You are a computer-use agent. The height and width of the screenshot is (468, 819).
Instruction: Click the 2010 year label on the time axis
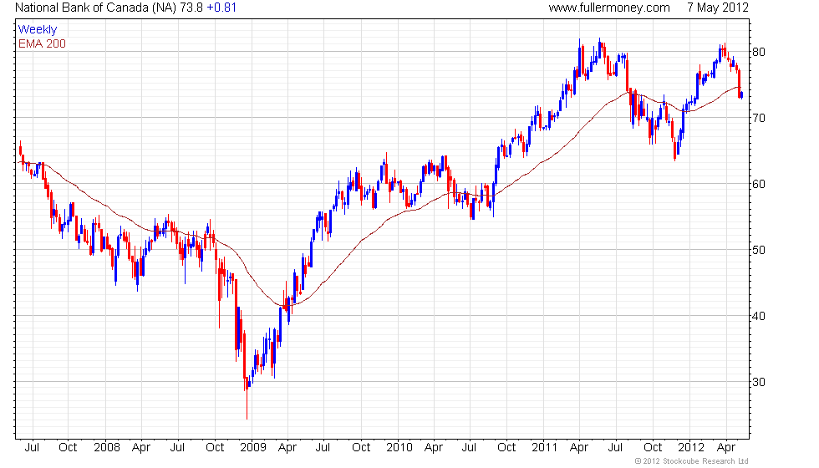pos(399,448)
